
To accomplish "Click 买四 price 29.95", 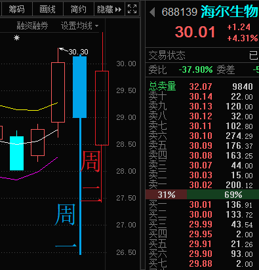I will click(x=201, y=234).
